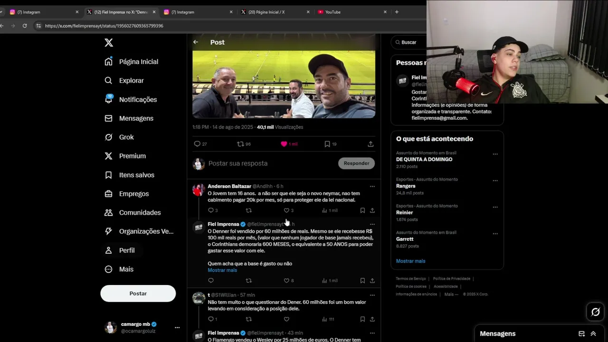Viewport: 608px width, 342px height.
Task: Switch to the YouTube browser tab
Action: tap(351, 12)
